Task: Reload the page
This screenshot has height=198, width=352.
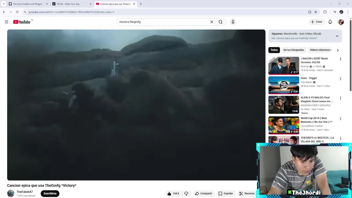Action: pos(17,12)
